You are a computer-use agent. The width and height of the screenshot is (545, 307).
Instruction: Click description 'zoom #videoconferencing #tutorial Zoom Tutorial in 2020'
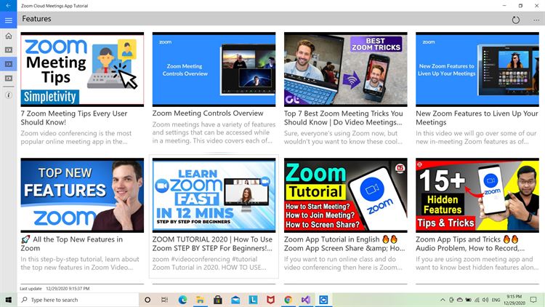click(x=209, y=263)
